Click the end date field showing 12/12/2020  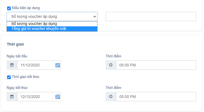pos(36,97)
